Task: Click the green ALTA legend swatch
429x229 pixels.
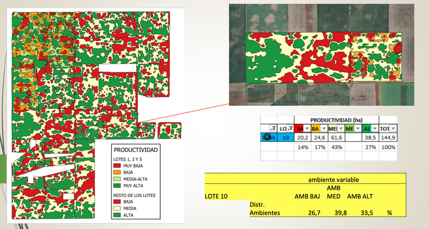Action: pos(117,215)
